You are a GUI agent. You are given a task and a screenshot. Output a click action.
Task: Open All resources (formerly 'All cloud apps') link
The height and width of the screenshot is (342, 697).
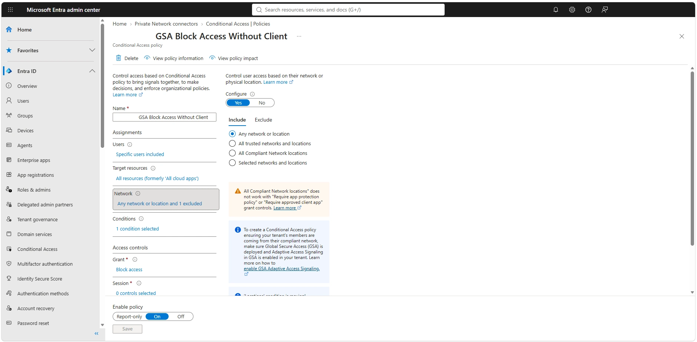coord(157,179)
